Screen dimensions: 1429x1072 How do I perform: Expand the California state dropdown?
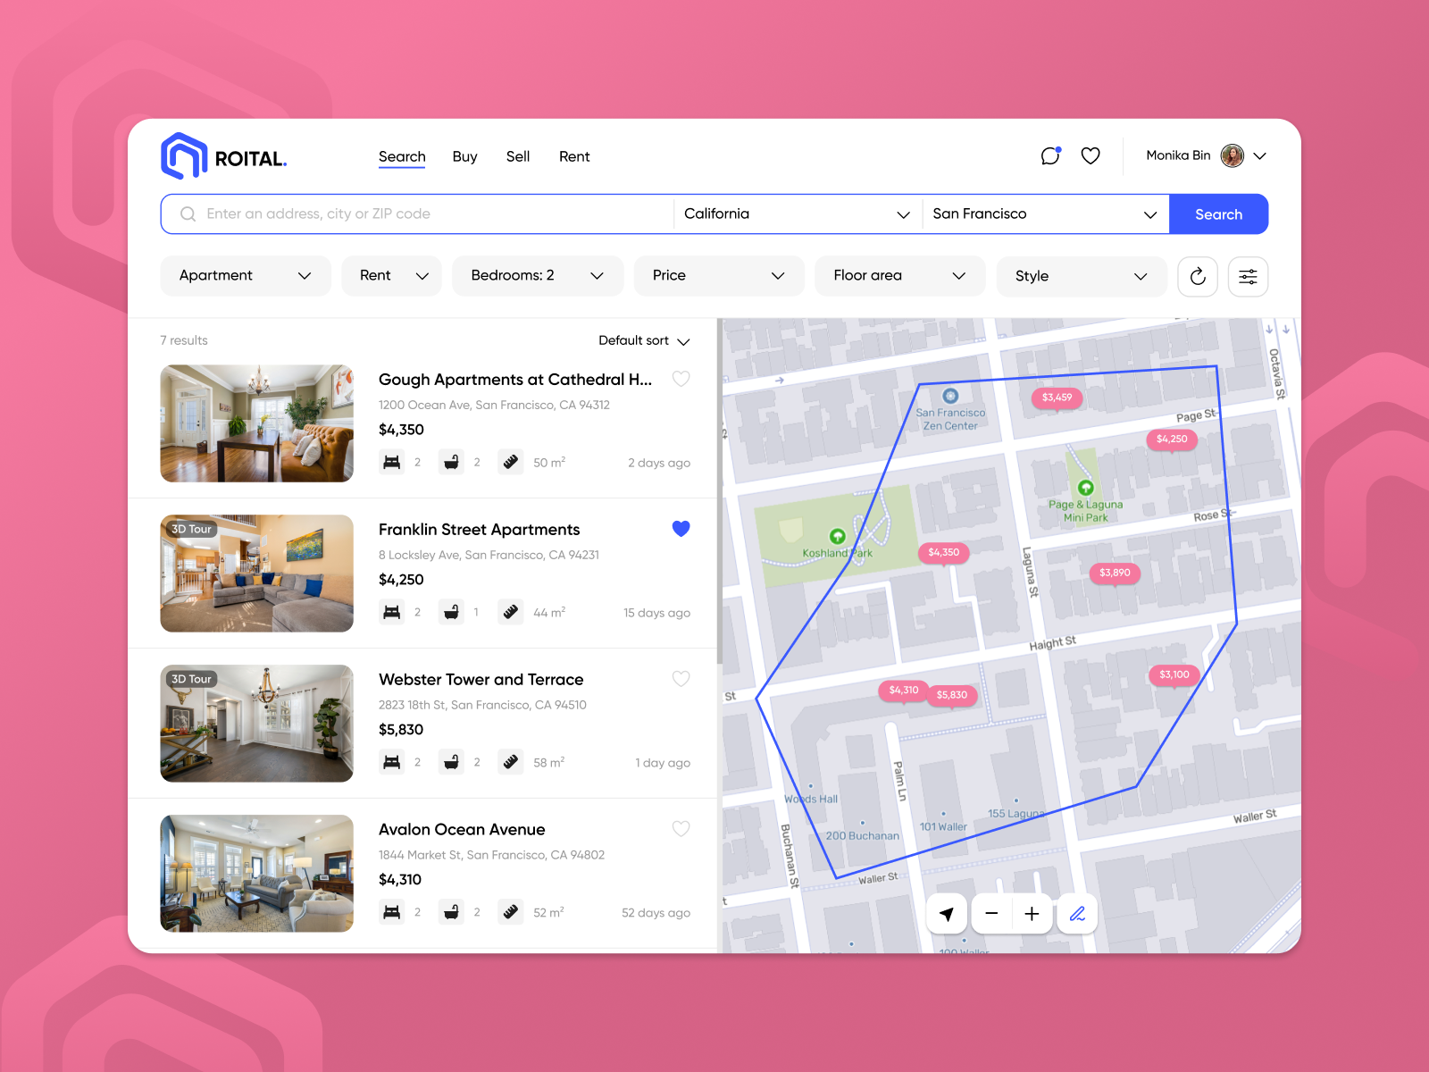click(797, 214)
